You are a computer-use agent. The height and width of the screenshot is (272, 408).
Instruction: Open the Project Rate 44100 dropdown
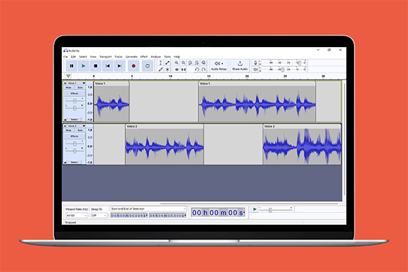pyautogui.click(x=77, y=216)
